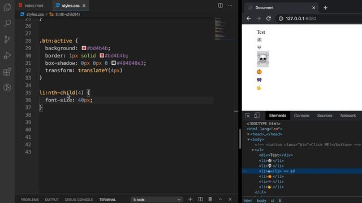Close the bottom panel
The image size is (362, 203).
230,199
